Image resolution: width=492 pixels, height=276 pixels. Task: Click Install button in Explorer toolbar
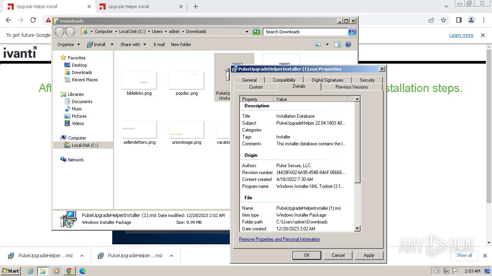[x=96, y=44]
